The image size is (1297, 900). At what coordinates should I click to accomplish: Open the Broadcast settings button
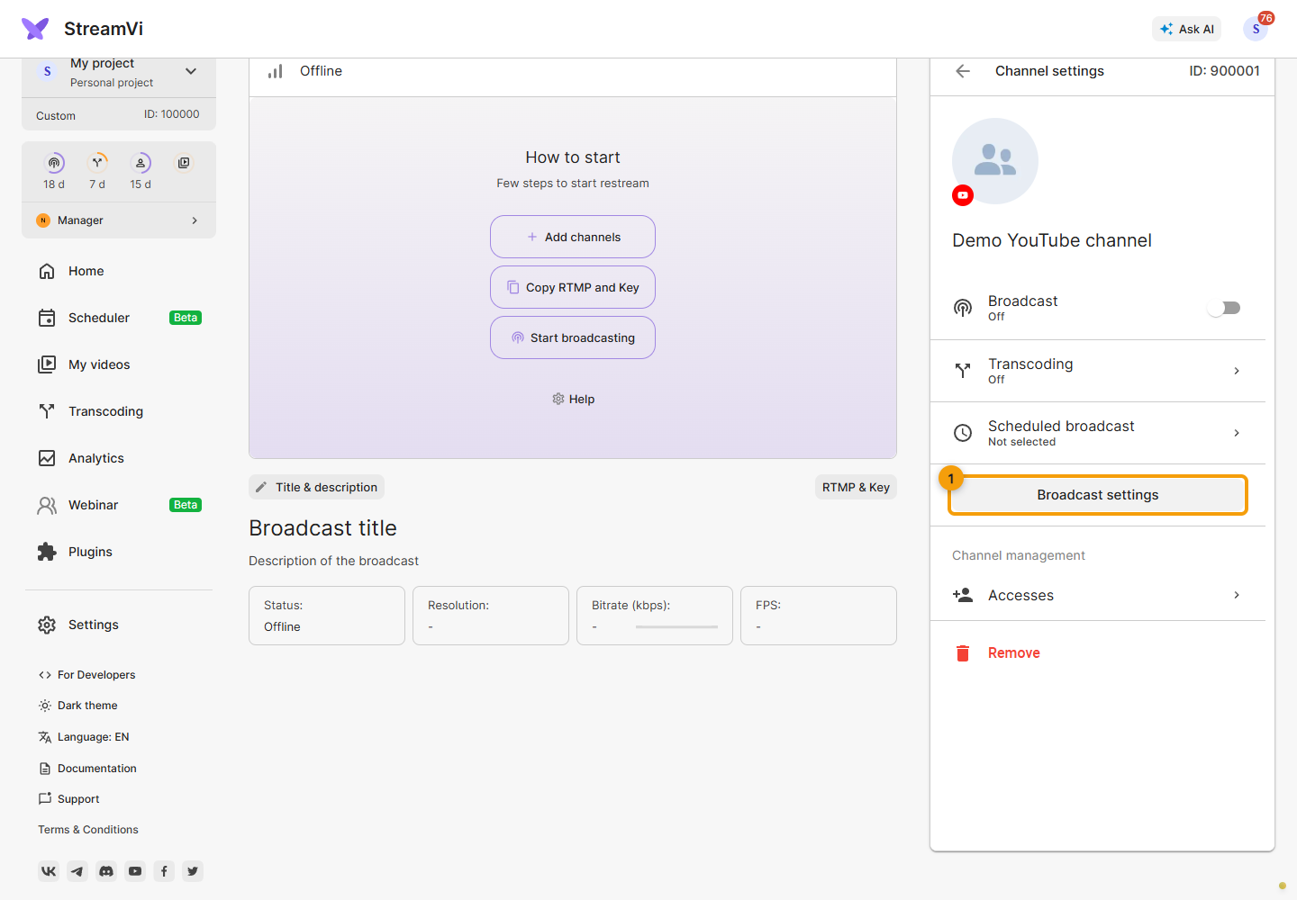[x=1098, y=495]
